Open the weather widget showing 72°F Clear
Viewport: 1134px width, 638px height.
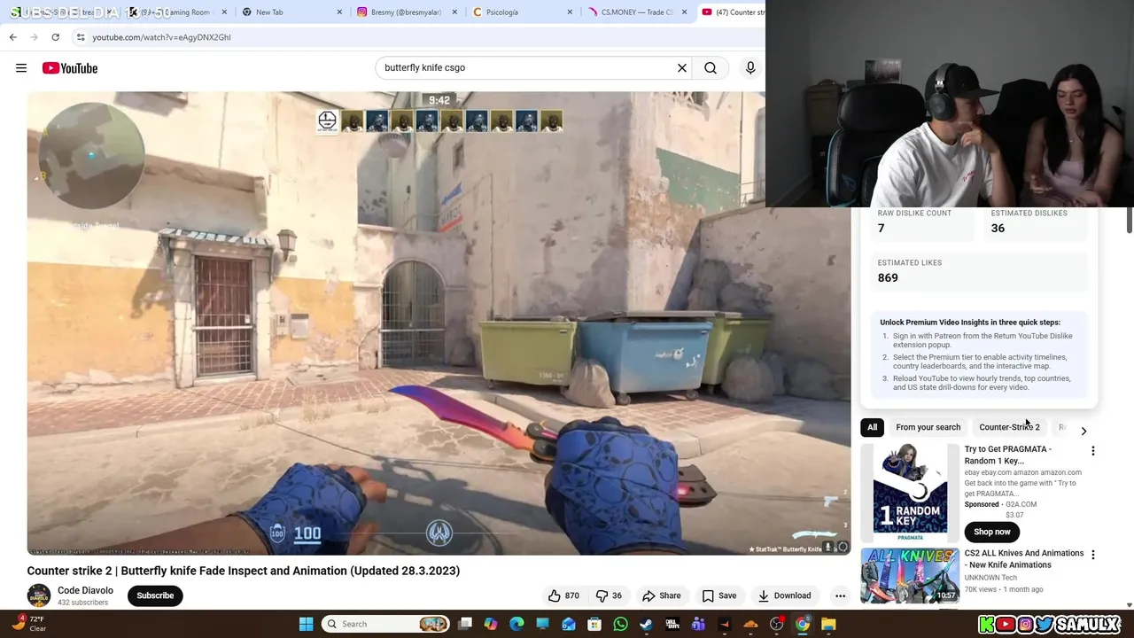[x=27, y=624]
